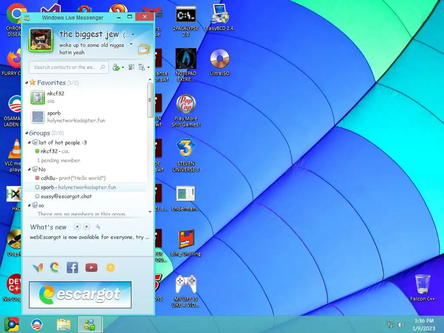Open 'MY LIFE IS LIKE A VID...' game icon
The height and width of the screenshot is (333, 444).
186,291
